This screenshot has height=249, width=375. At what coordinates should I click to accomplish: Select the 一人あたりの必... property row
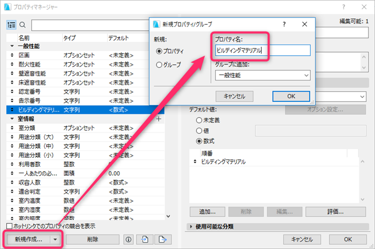click(x=85, y=173)
